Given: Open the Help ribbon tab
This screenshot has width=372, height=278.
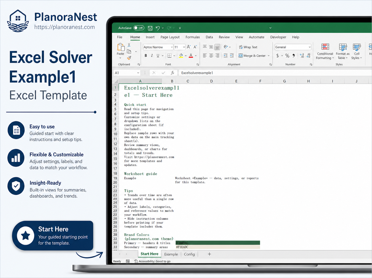Looking at the screenshot, I should tap(296, 37).
